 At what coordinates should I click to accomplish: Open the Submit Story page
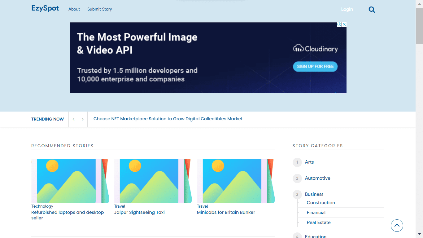100,9
